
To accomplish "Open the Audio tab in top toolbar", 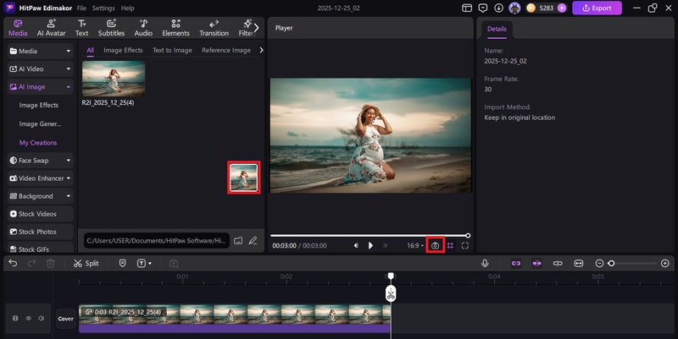I will pyautogui.click(x=143, y=28).
